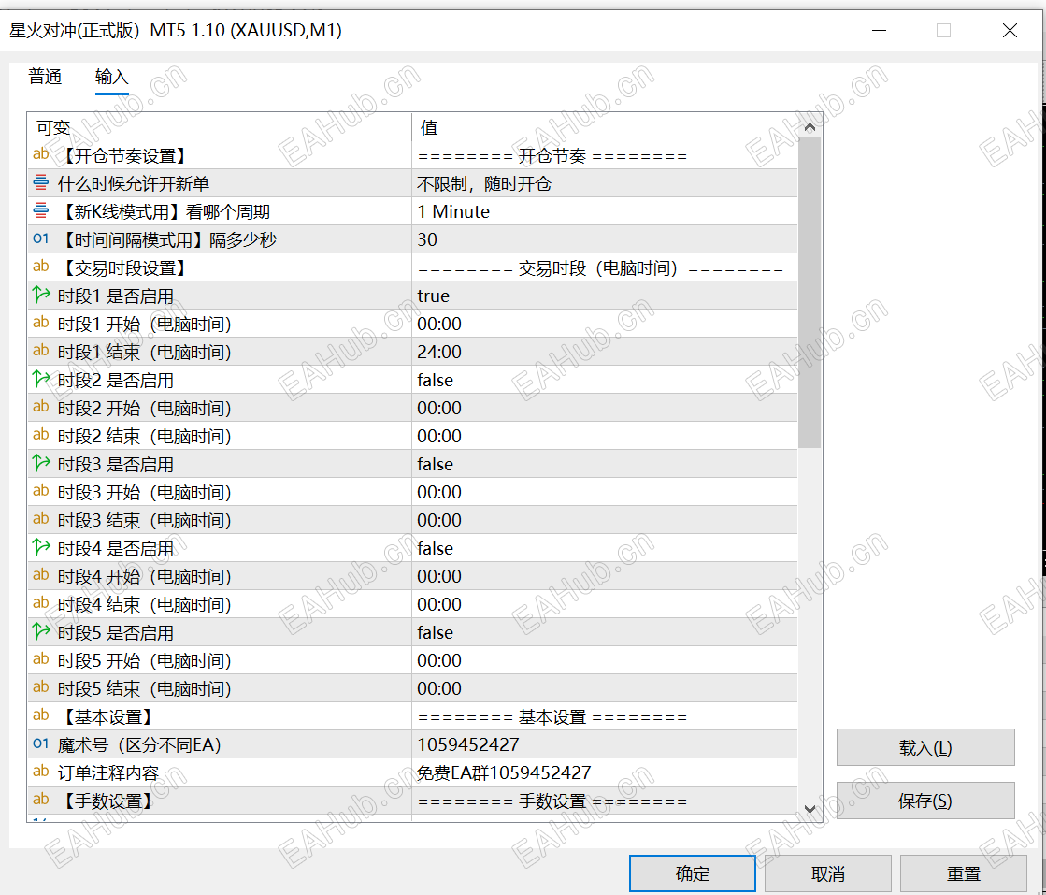
Task: Click the ab icon of 时段5 开始
Action: point(41,659)
